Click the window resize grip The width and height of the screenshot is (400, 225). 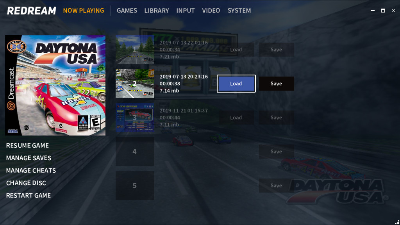tap(397, 222)
